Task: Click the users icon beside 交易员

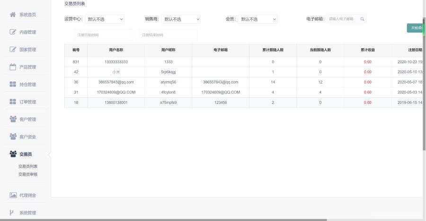Action: click(x=13, y=154)
